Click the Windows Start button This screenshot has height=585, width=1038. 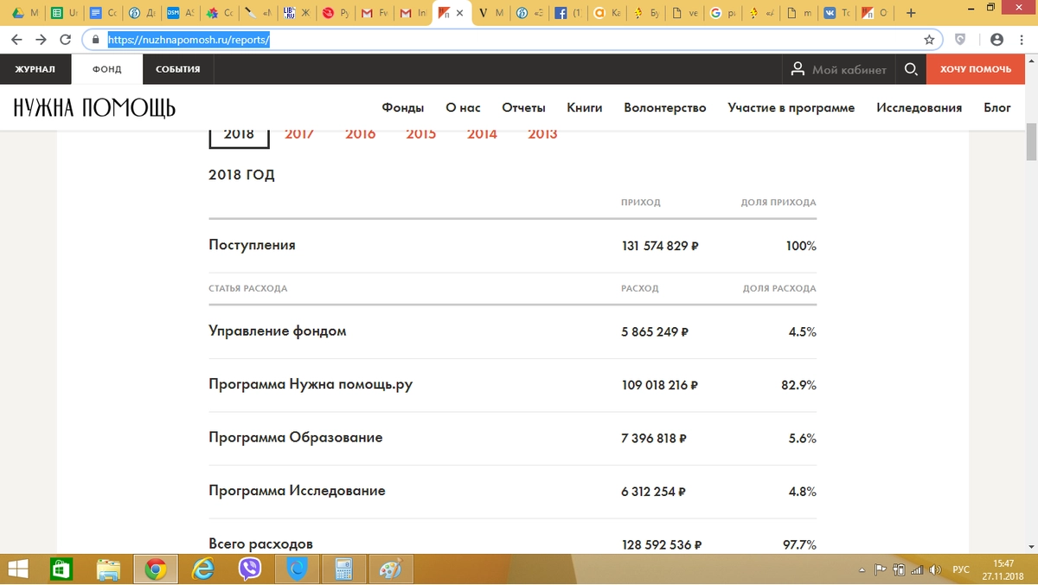[x=19, y=569]
